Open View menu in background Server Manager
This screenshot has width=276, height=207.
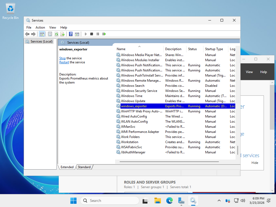(249, 72)
